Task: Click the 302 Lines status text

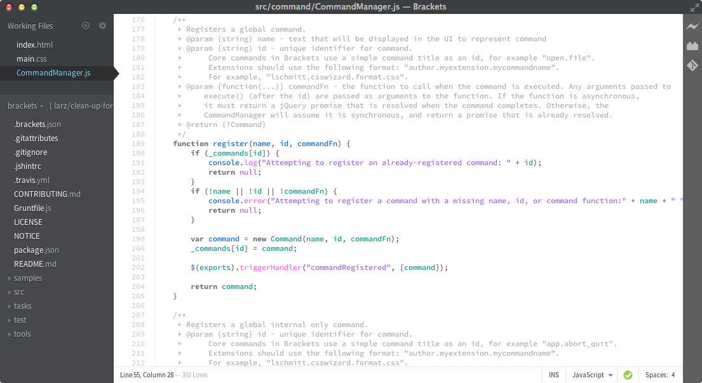Action: point(194,375)
